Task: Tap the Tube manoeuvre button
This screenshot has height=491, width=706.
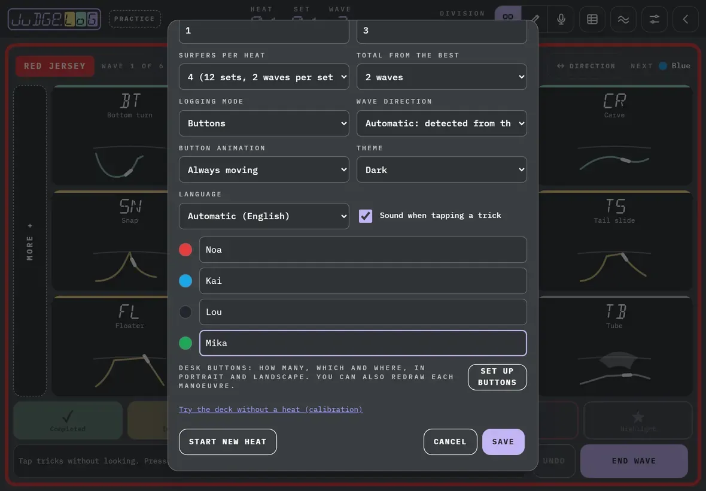Action: 615,346
